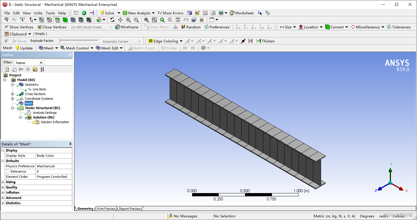417x220 pixels.
Task: Click the Explode Factor slider
Action: (78, 41)
